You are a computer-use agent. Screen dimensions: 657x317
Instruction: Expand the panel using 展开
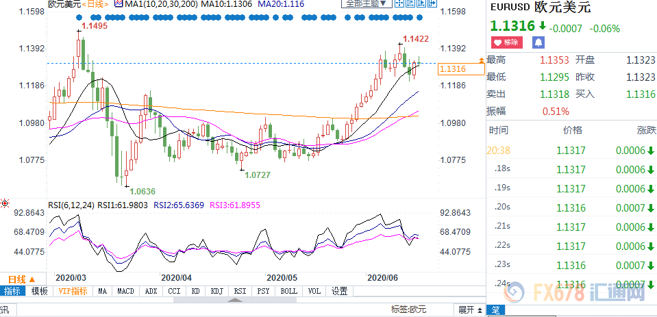(465, 309)
